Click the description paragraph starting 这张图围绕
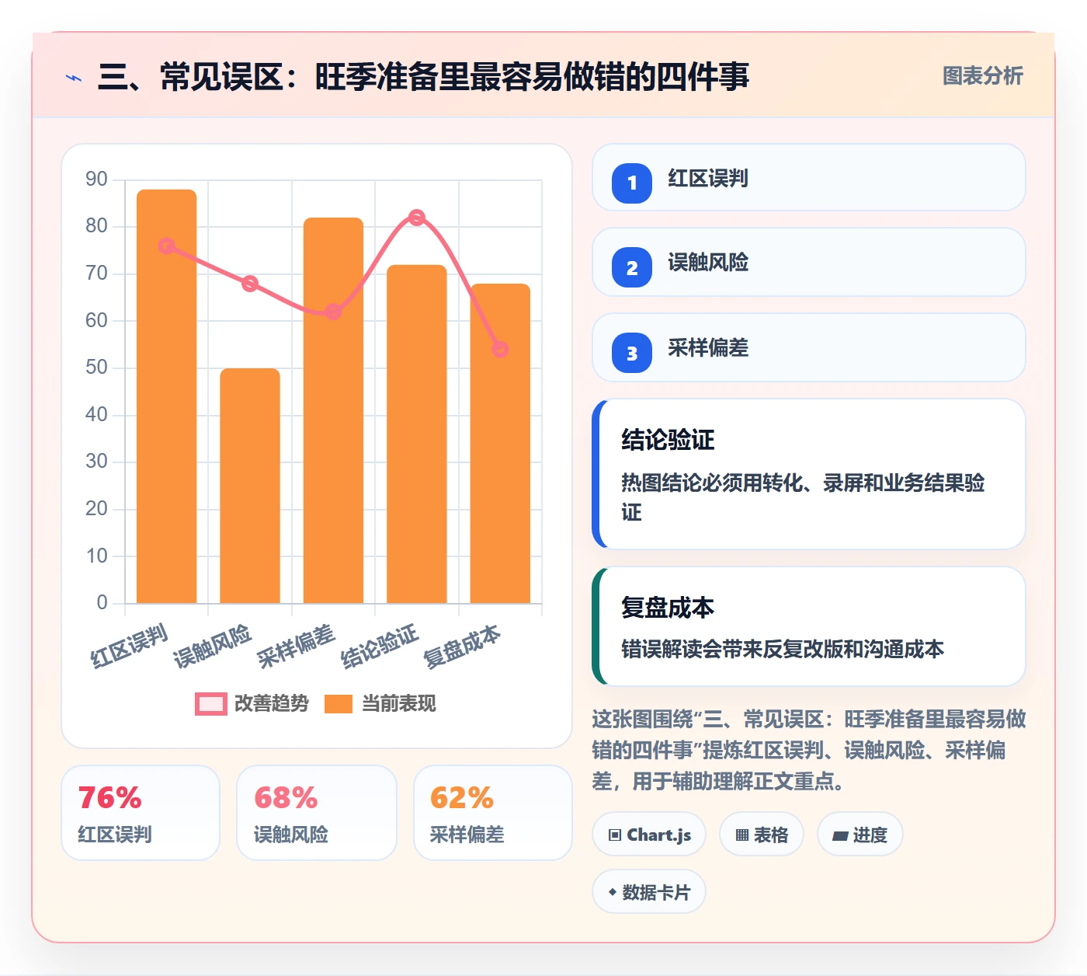Viewport: 1087px width, 976px height. [x=809, y=750]
